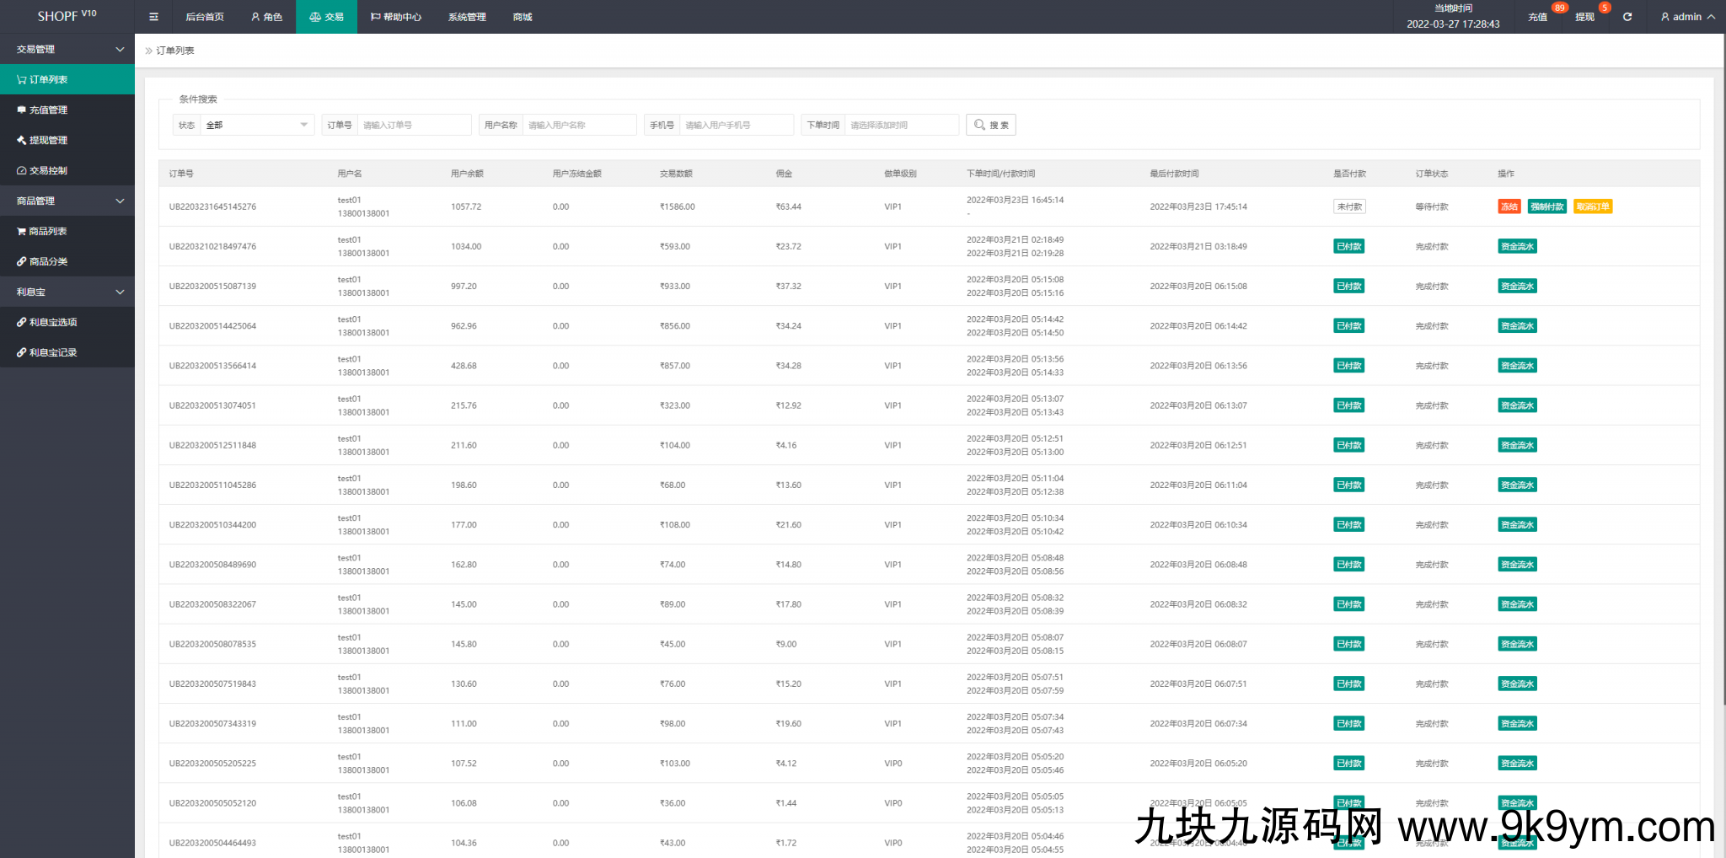Click the 充值 notification with badge 89
The image size is (1726, 858).
[1538, 17]
